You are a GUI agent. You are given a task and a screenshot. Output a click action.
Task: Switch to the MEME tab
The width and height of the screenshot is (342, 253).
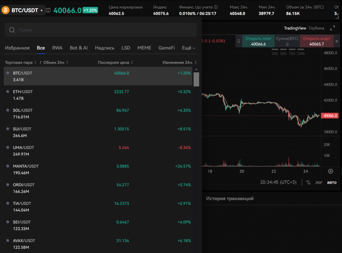(144, 48)
